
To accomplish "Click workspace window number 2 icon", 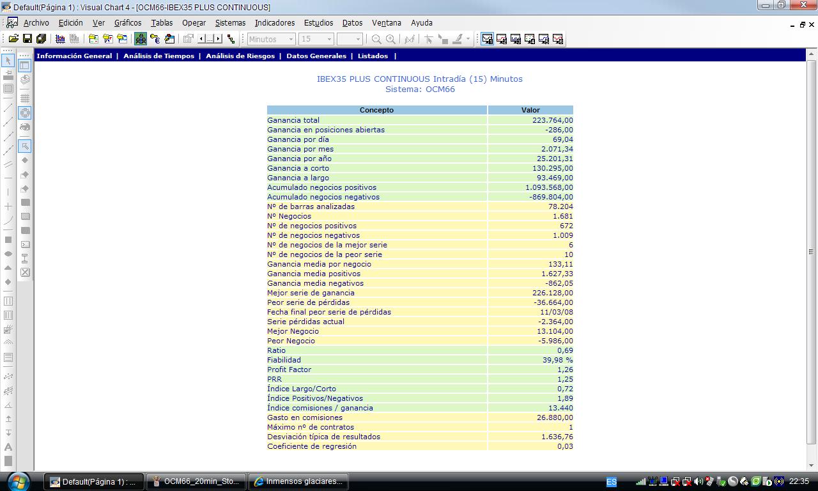I will coord(502,39).
